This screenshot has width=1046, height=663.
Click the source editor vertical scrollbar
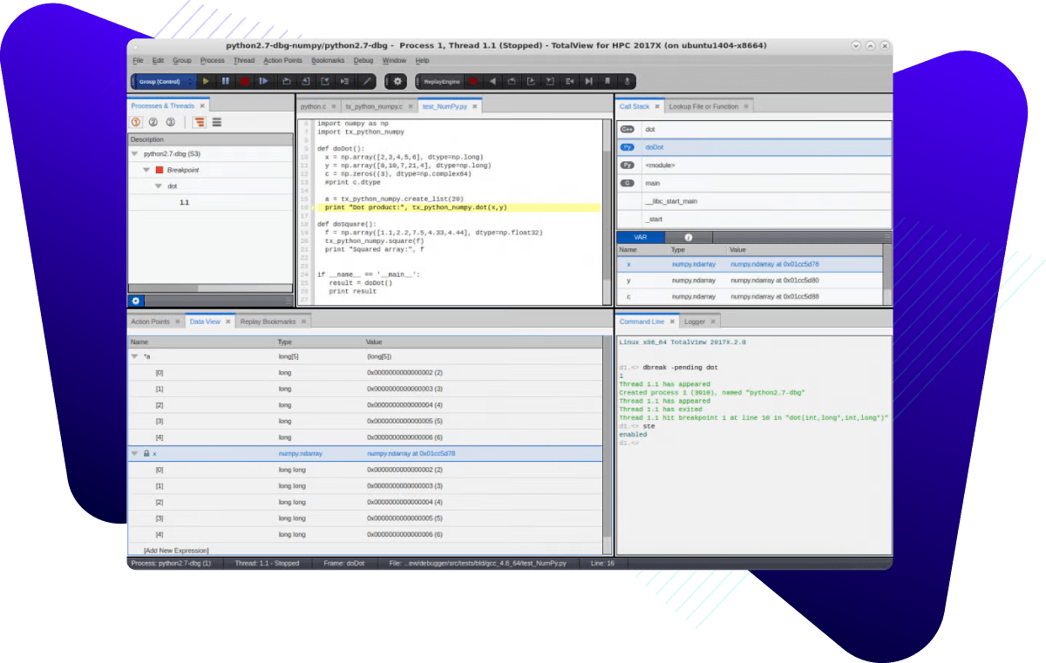607,212
